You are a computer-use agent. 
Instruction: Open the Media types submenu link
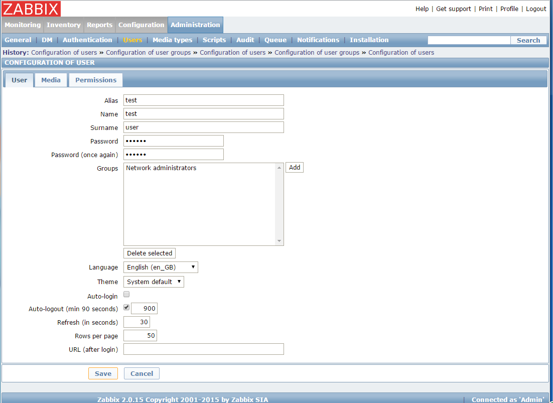pos(172,40)
